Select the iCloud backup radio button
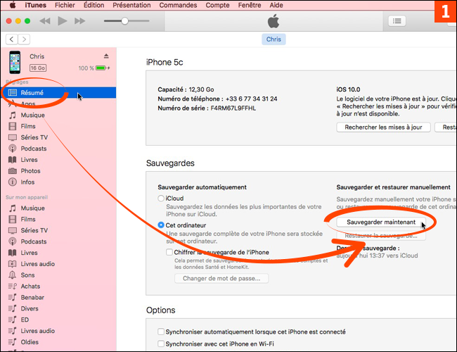The image size is (457, 352). (x=161, y=199)
